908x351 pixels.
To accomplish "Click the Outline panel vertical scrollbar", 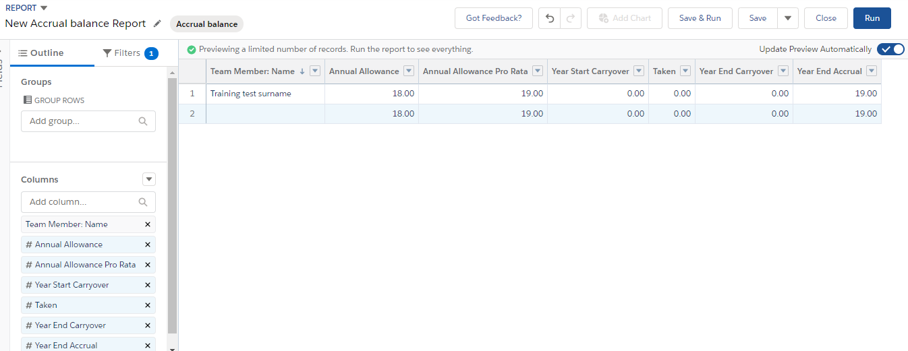I will (172, 202).
